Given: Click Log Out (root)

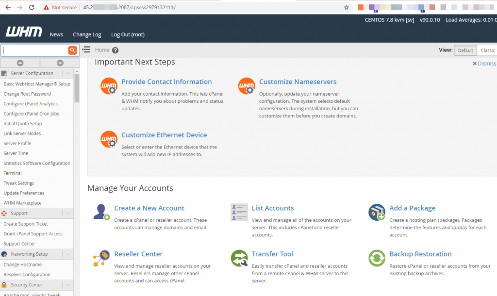Looking at the screenshot, I should (128, 34).
